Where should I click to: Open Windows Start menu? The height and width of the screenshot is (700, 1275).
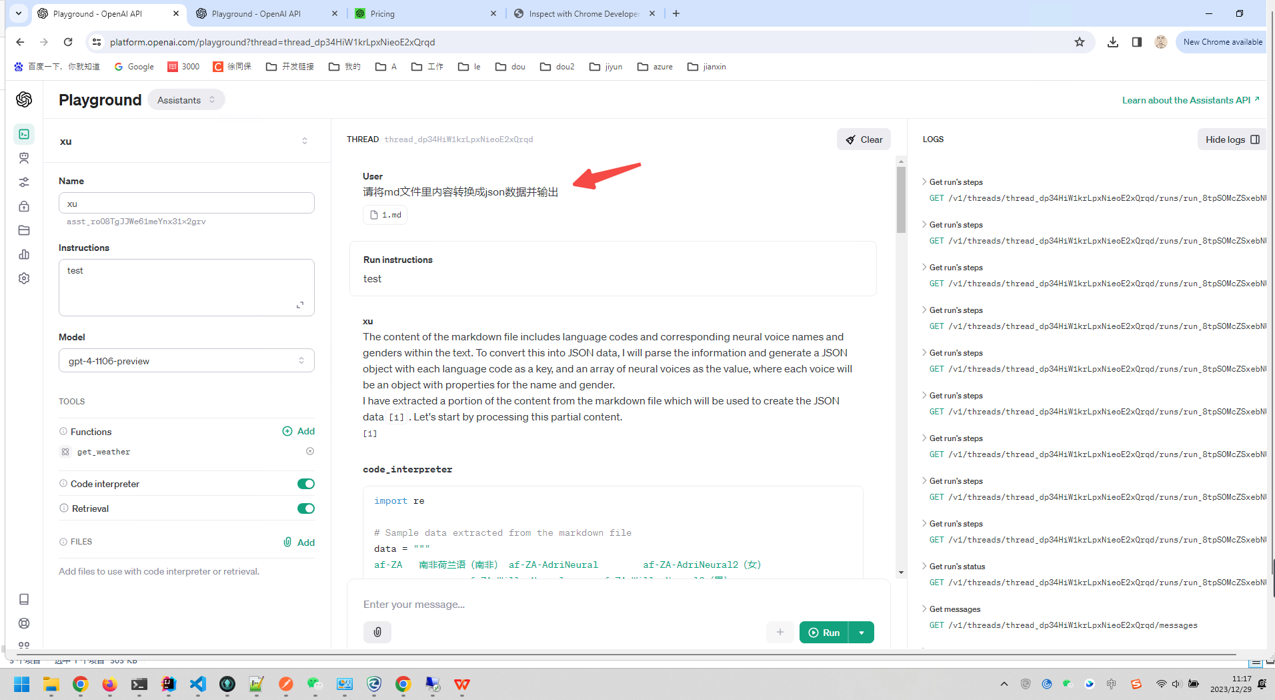(22, 685)
